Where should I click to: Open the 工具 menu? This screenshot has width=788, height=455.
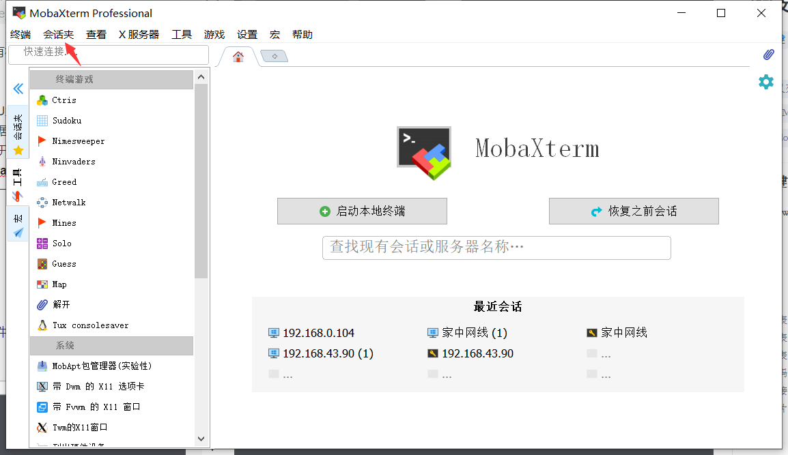pos(182,35)
